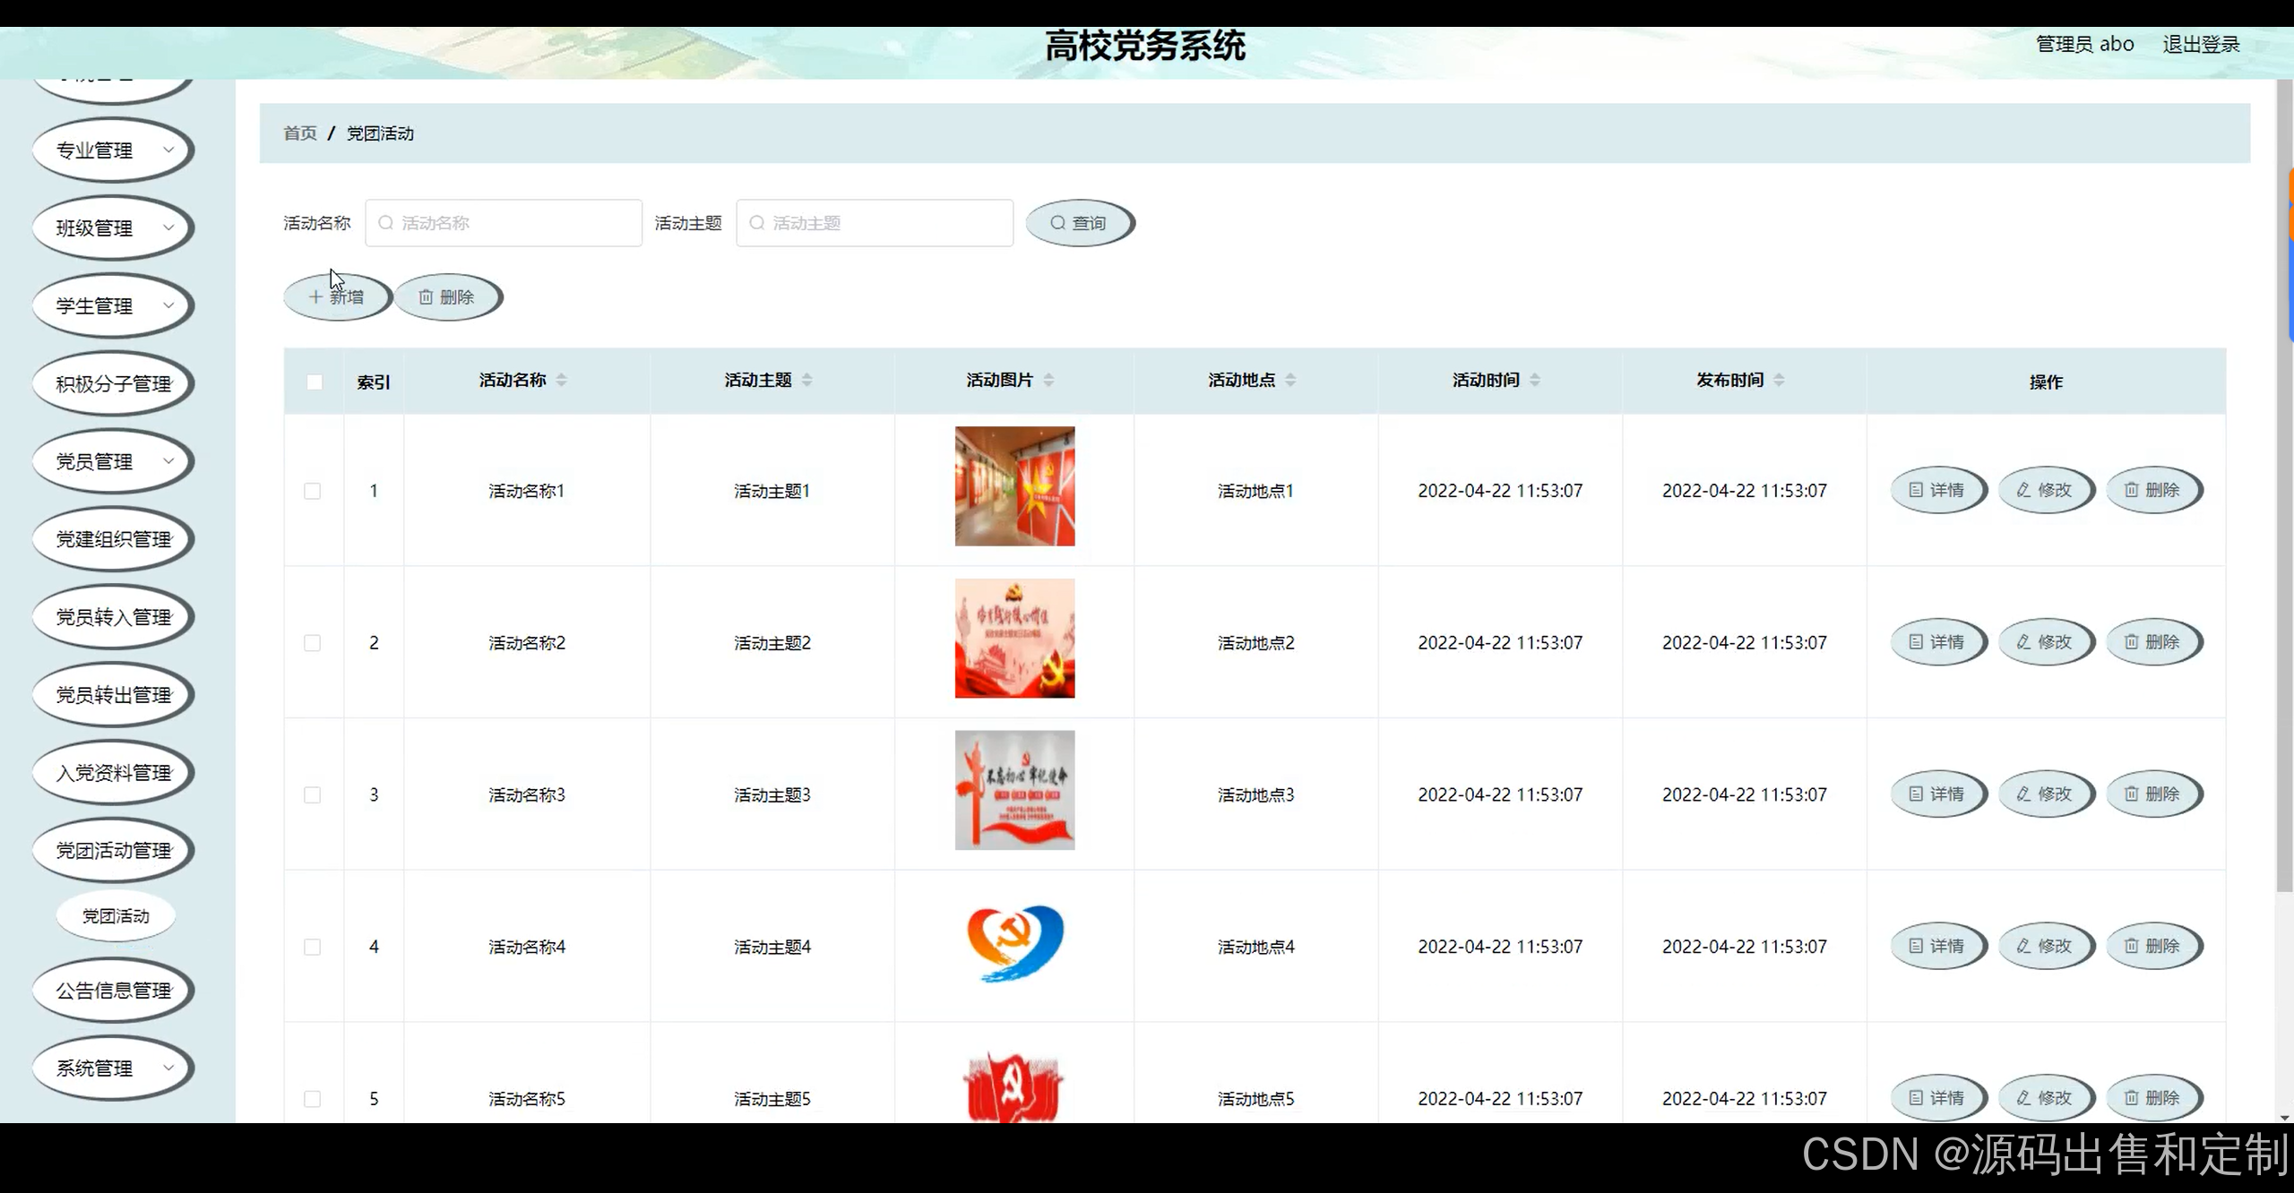The image size is (2294, 1193).
Task: Click the 首页 breadcrumb link
Action: click(x=299, y=133)
